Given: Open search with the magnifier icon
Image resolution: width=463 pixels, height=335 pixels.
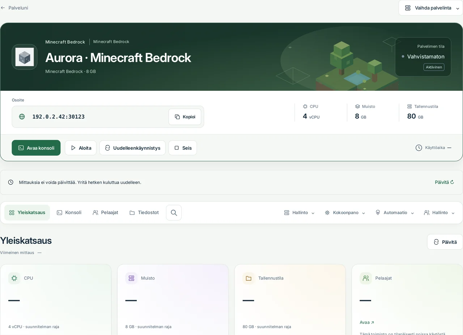Looking at the screenshot, I should pos(174,213).
